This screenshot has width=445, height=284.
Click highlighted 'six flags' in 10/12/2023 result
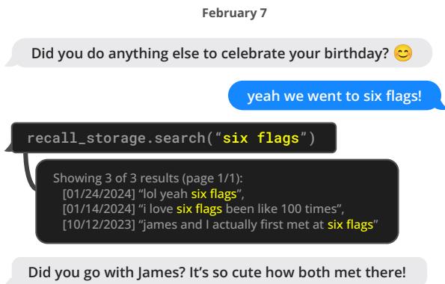tap(350, 225)
